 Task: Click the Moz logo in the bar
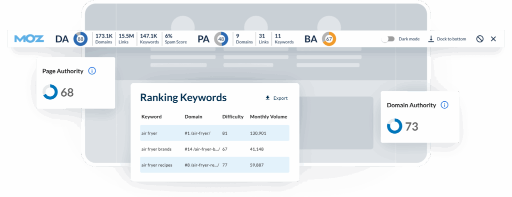tap(29, 39)
